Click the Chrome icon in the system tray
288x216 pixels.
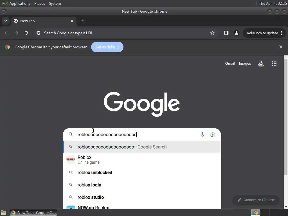256,213
